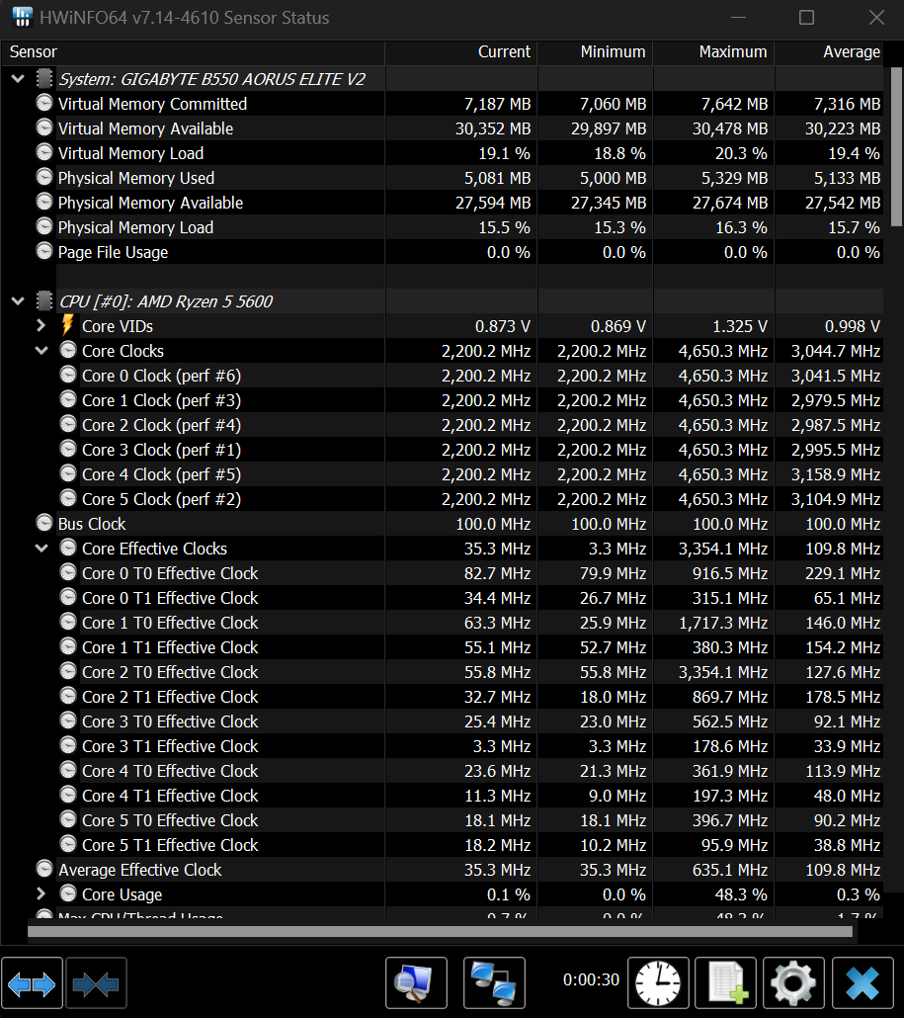Image resolution: width=904 pixels, height=1018 pixels.
Task: Collapse the Core Clocks group
Action: click(41, 351)
